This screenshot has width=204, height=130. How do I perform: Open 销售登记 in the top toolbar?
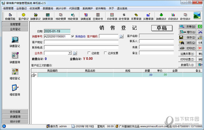tap(35, 17)
